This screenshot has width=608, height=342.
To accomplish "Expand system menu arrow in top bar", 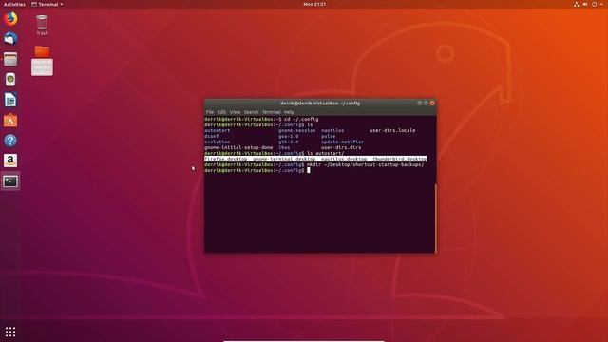I will 601,4.
